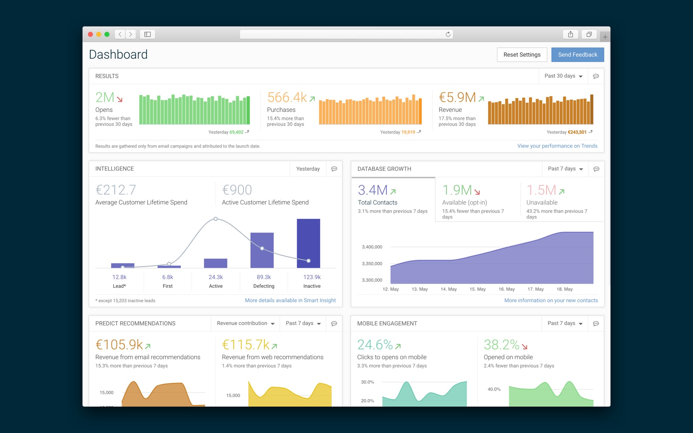The image size is (693, 433).
Task: Open the Revenue contribution dropdown
Action: click(x=245, y=324)
